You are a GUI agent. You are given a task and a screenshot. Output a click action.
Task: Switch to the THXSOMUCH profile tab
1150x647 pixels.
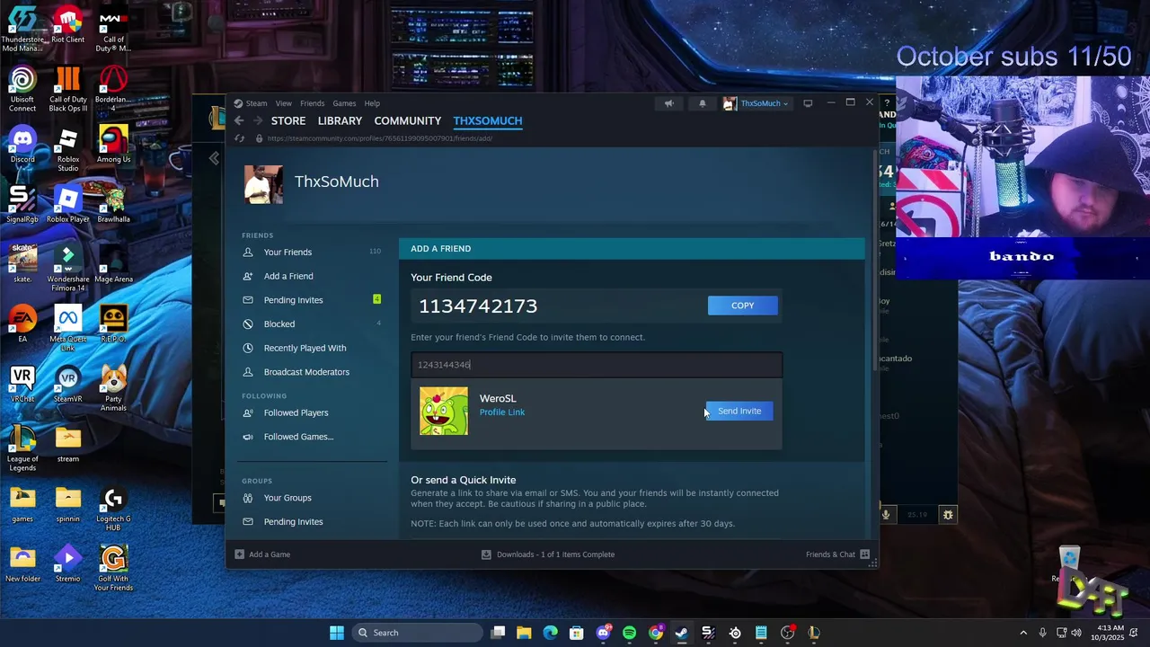(x=488, y=120)
